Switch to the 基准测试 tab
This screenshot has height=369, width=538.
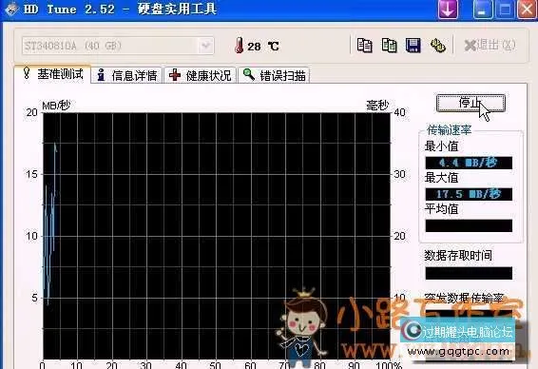click(53, 74)
